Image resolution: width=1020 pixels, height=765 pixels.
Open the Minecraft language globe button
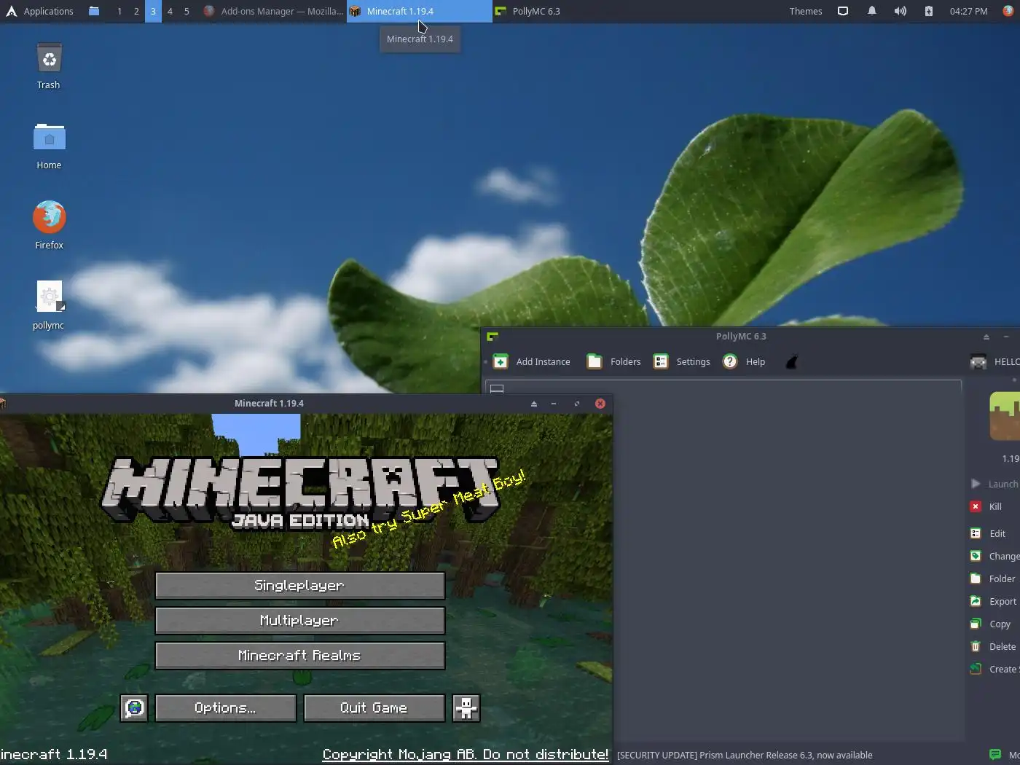coord(134,707)
